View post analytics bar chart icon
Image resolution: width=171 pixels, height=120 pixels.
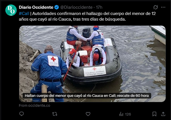(121, 114)
